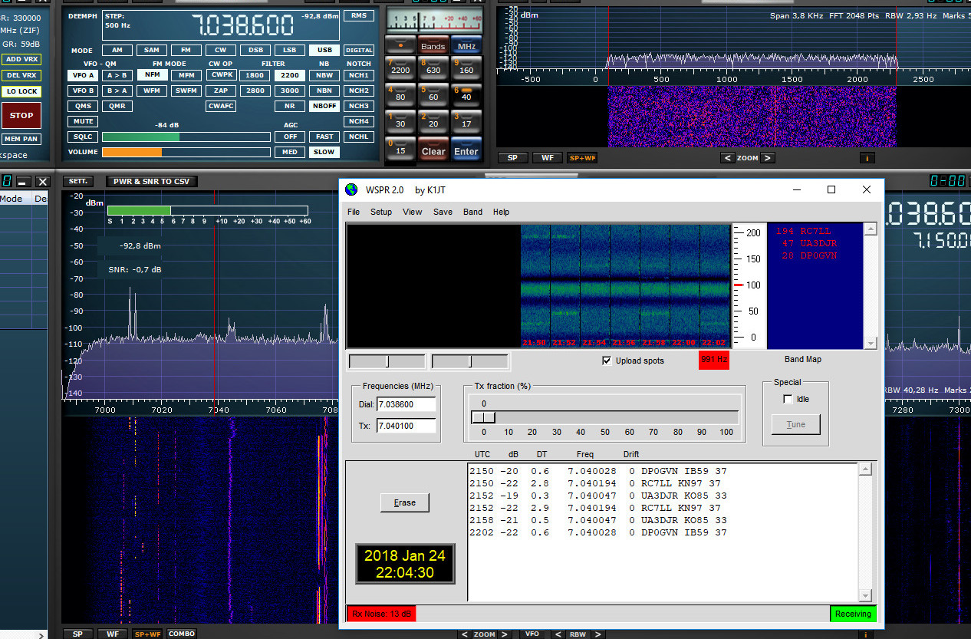
Task: Click the Tx fraction slider handle
Action: click(483, 417)
